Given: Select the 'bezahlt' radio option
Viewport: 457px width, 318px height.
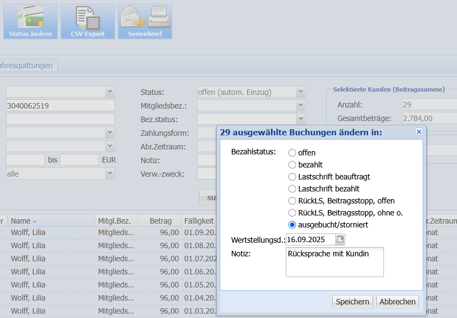Looking at the screenshot, I should [293, 165].
